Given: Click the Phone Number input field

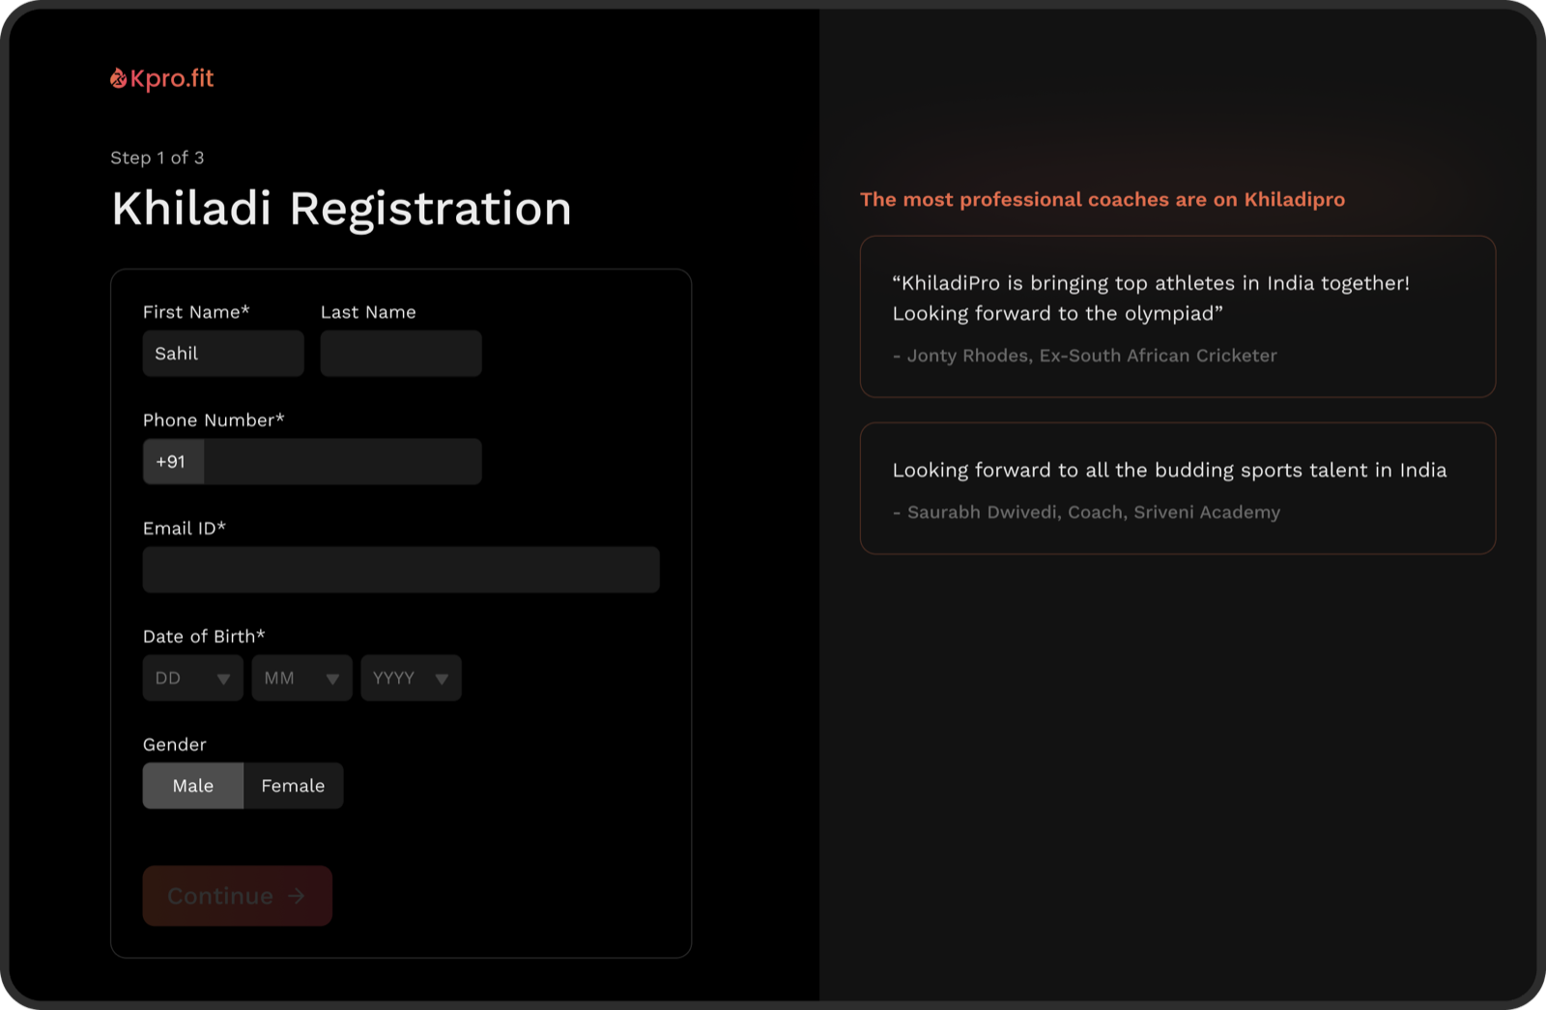Looking at the screenshot, I should click(x=343, y=462).
